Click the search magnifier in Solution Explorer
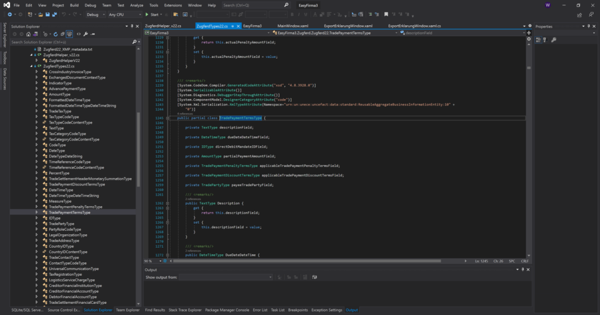The image size is (600, 315). pos(134,42)
